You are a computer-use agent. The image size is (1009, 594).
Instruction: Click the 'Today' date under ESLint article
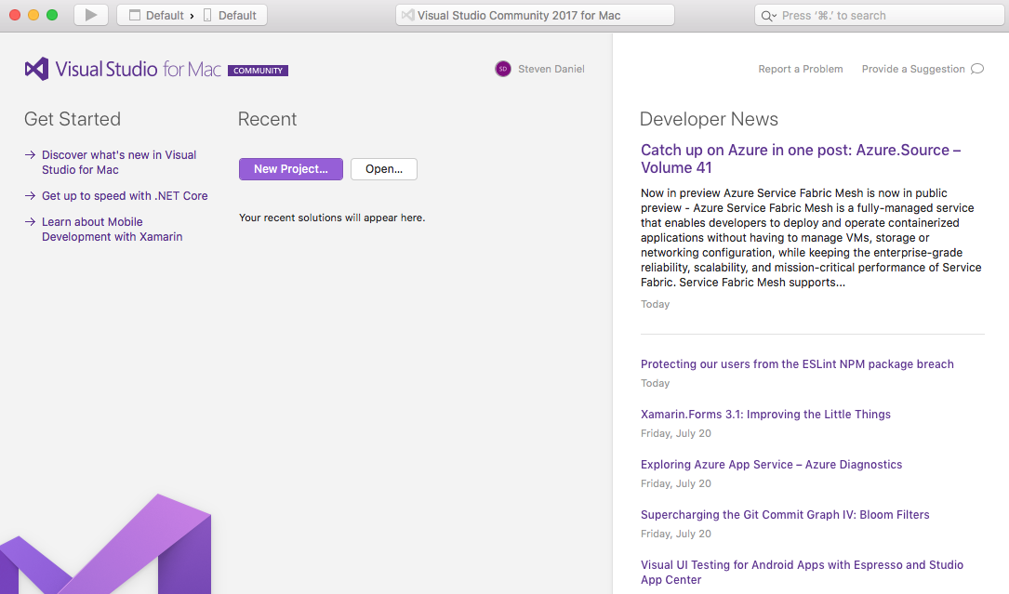pyautogui.click(x=655, y=384)
